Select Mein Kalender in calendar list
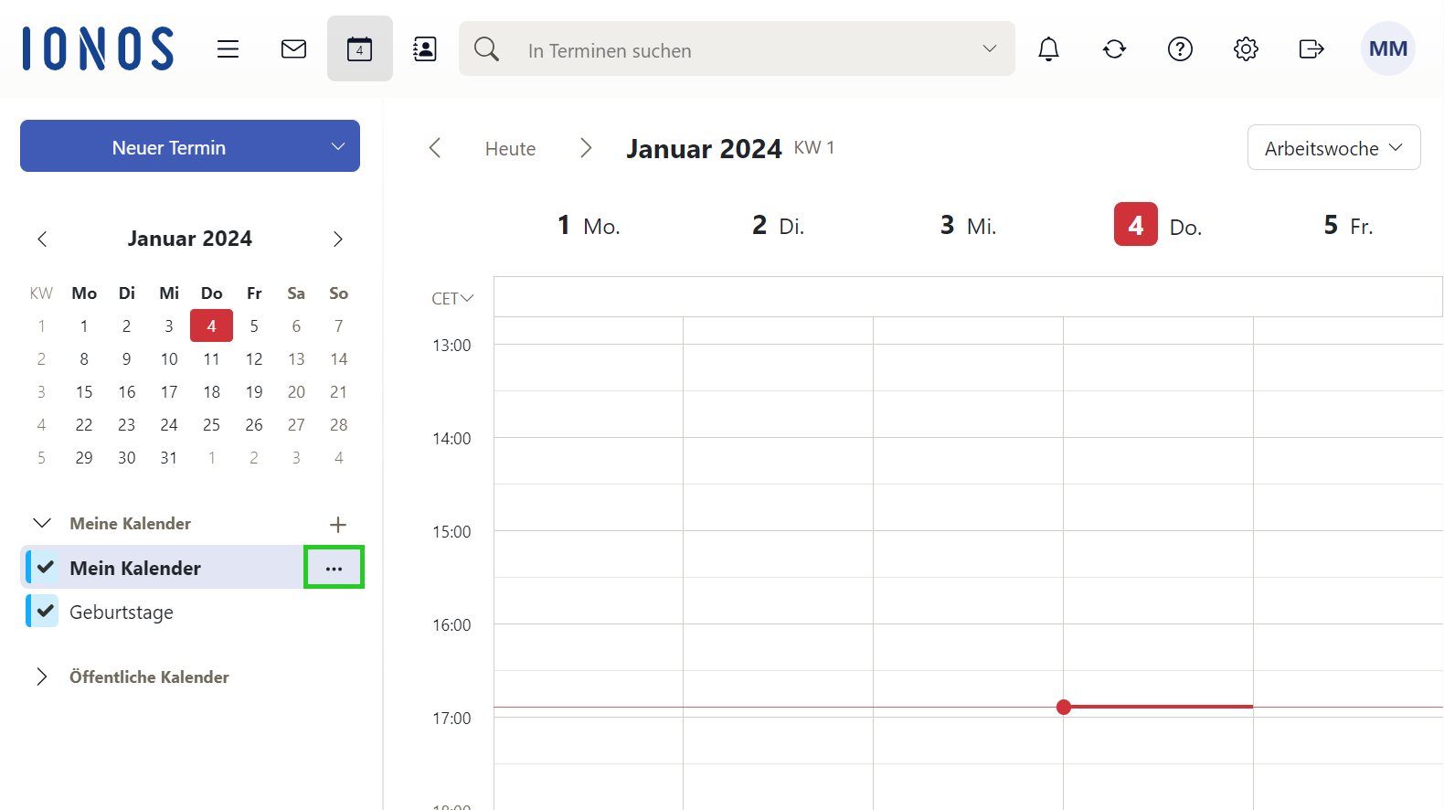The image size is (1444, 810). tap(135, 568)
